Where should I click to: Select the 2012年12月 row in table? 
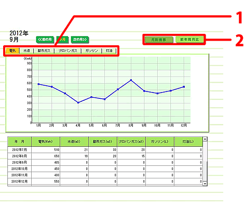(x=105, y=181)
